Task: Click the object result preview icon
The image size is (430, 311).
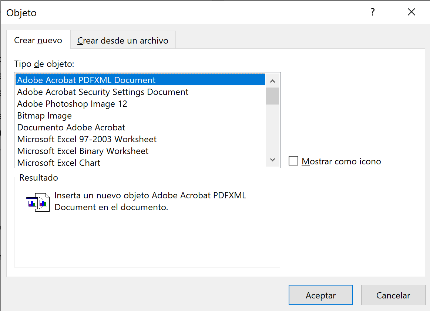Action: [x=38, y=202]
